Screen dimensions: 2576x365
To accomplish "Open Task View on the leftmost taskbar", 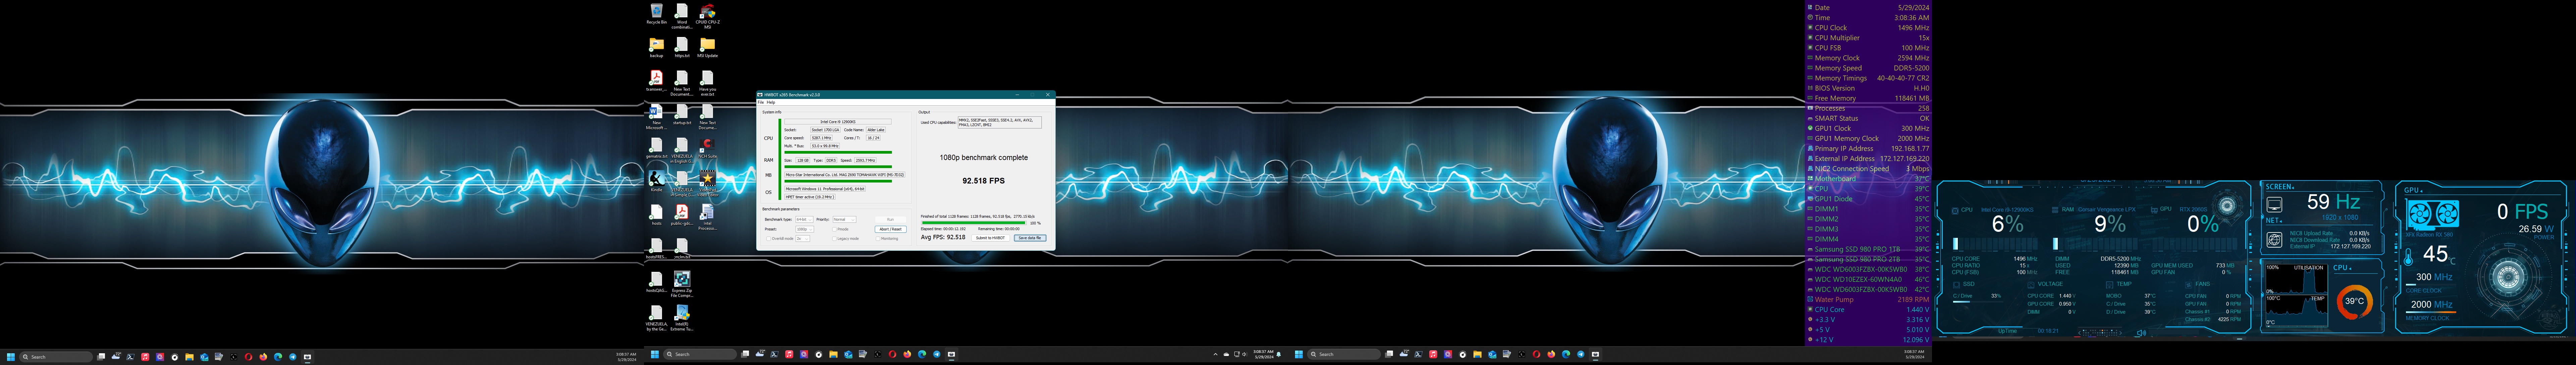I will click(101, 357).
